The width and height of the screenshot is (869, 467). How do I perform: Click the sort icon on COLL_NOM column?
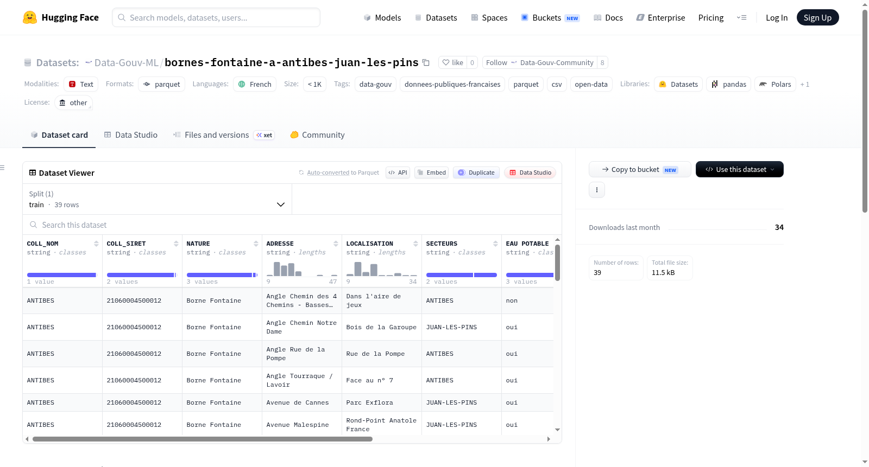click(x=96, y=244)
